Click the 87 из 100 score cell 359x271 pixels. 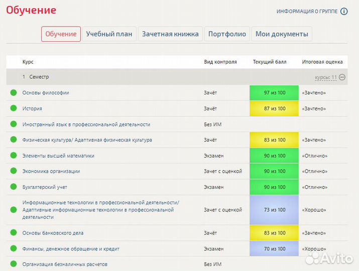tap(274, 108)
